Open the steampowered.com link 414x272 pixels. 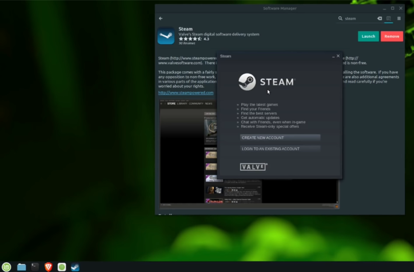[186, 93]
